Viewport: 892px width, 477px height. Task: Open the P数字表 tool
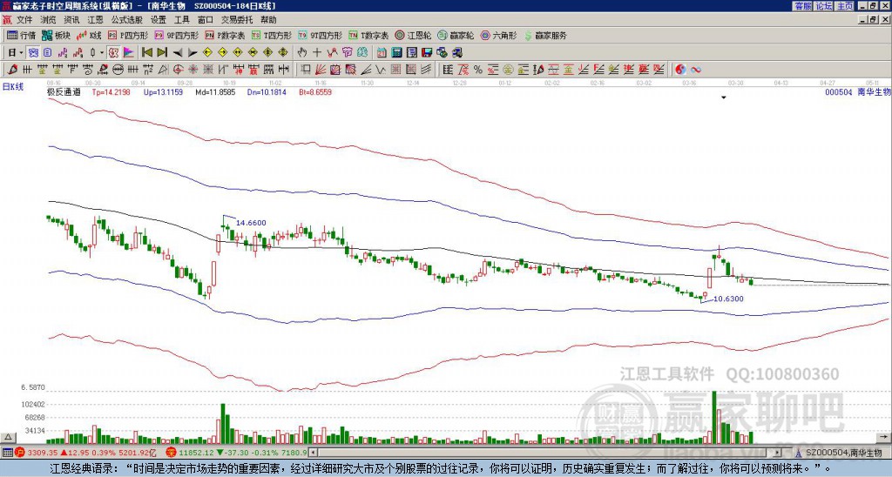point(225,35)
